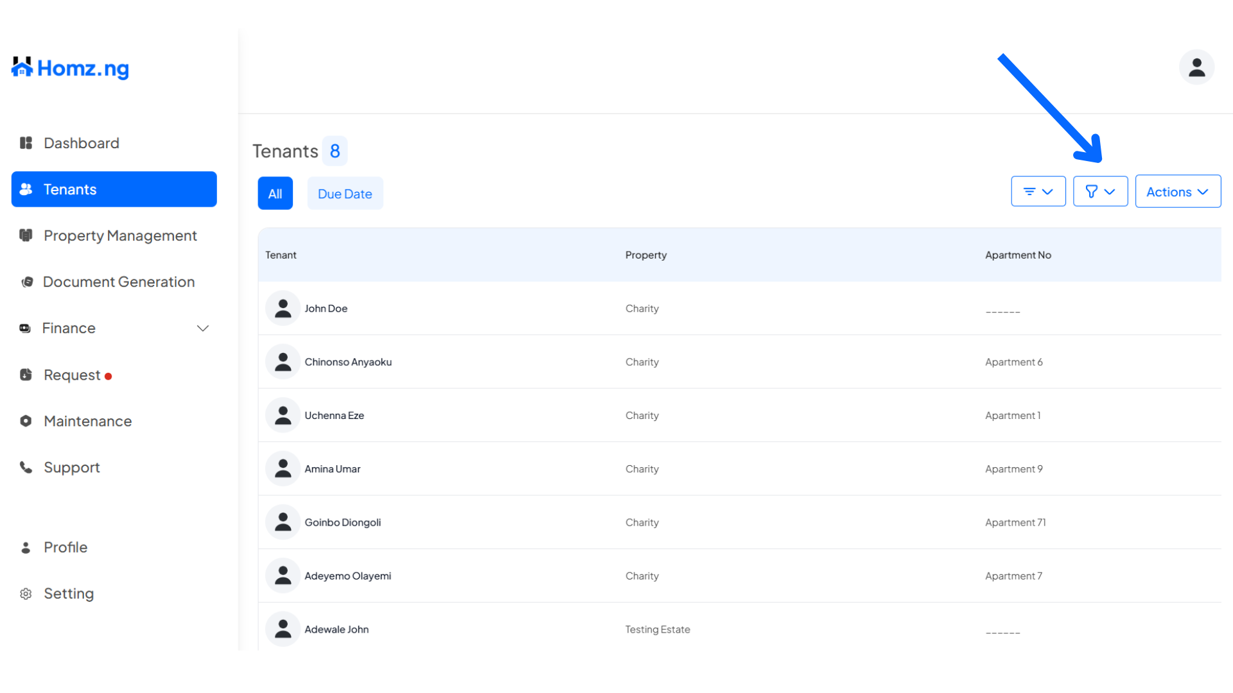Click Testing Estate property cell
This screenshot has height=693, width=1233.
(658, 629)
